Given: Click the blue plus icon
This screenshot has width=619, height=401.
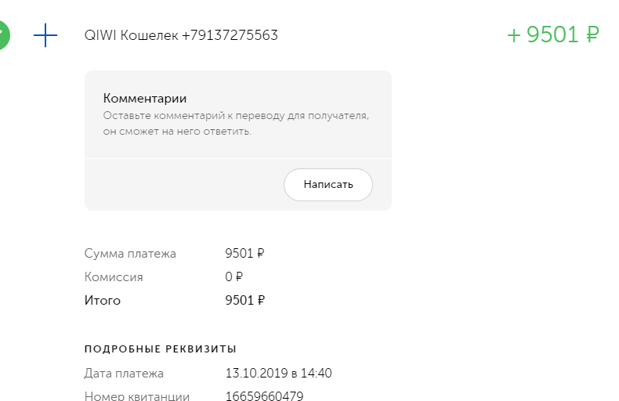Looking at the screenshot, I should point(46,35).
